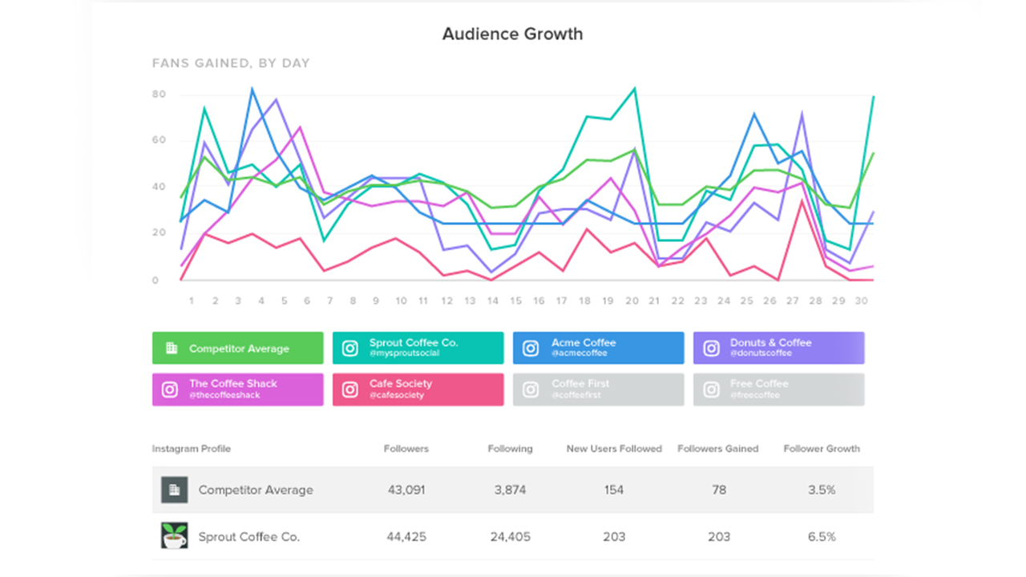The width and height of the screenshot is (1026, 577).
Task: Select Sprout Coffee Co. name in table
Action: click(249, 537)
